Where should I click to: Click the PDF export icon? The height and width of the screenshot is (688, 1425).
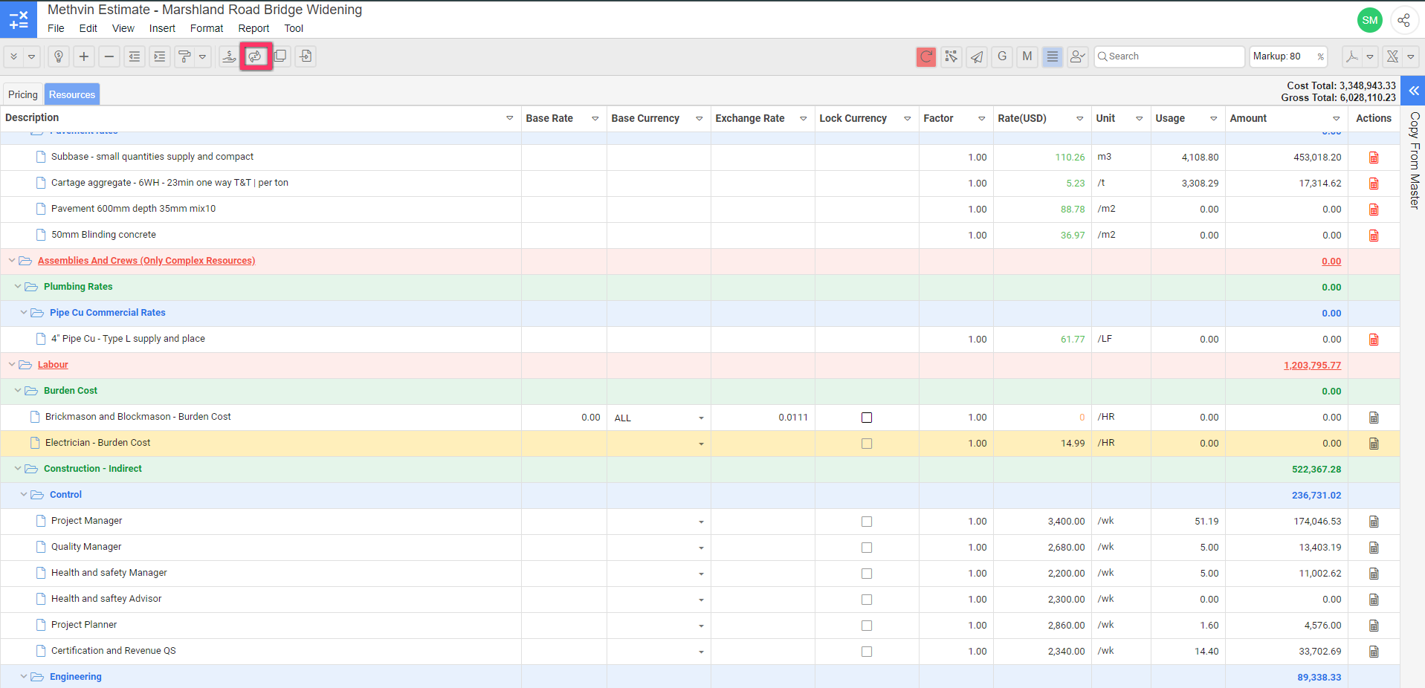pos(1351,56)
